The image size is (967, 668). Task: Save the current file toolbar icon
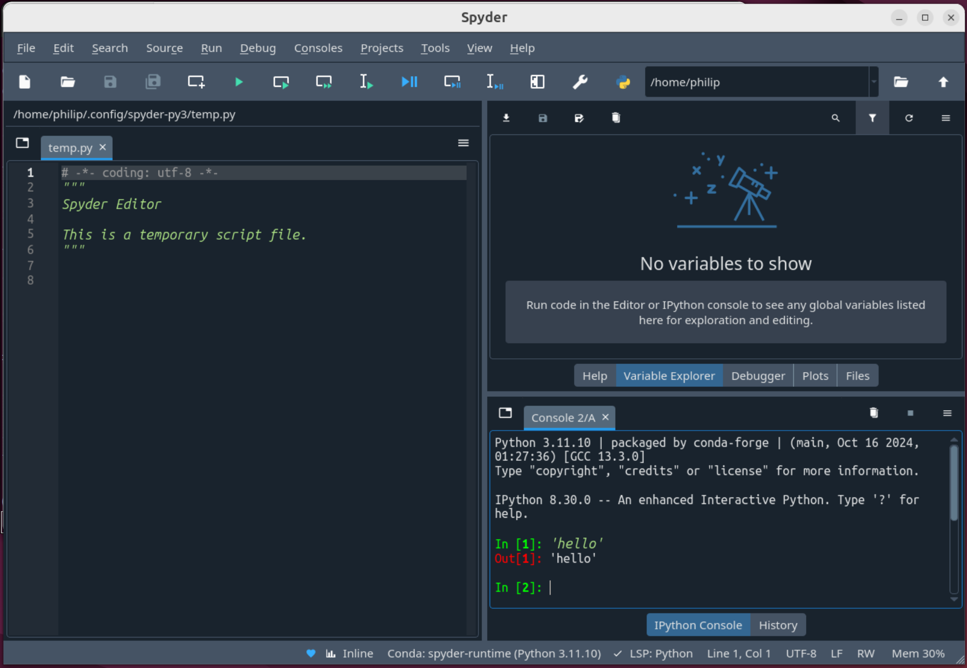(x=110, y=82)
